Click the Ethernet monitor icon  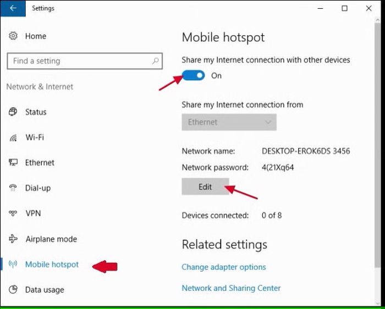pos(13,162)
